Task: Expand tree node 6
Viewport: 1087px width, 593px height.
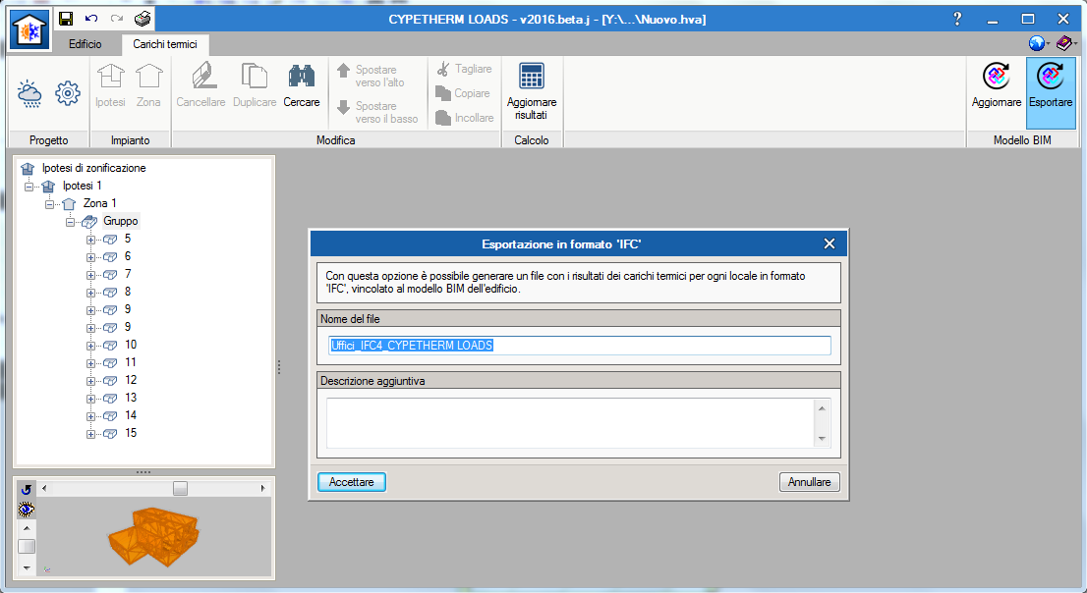Action: pyautogui.click(x=90, y=257)
